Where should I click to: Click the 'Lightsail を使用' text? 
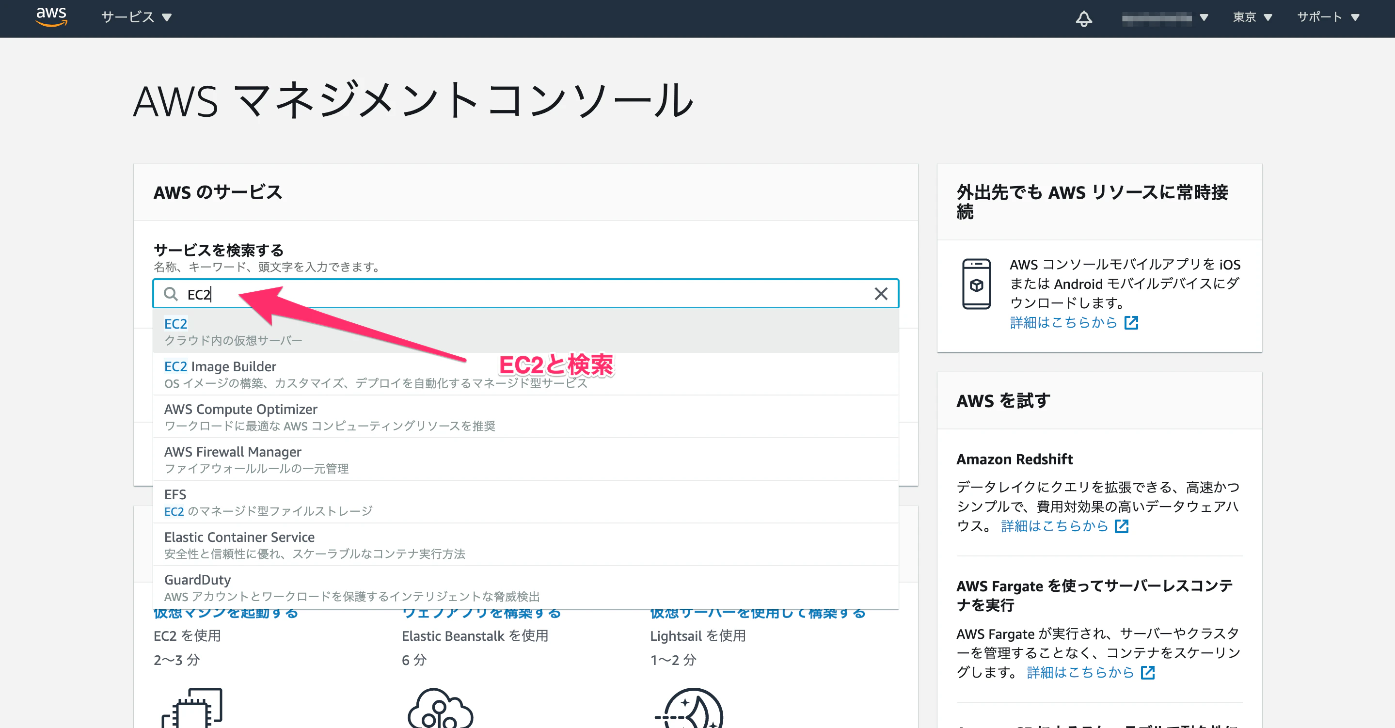[x=698, y=636]
